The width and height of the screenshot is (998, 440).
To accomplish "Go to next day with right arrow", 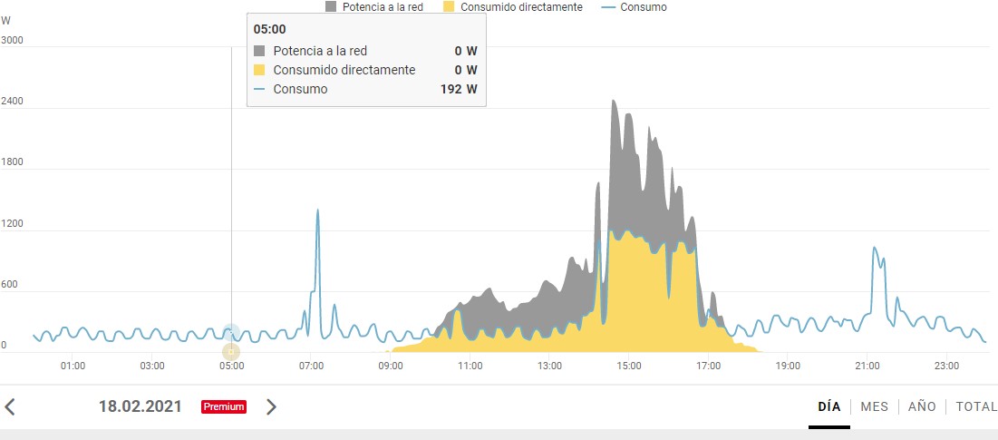I will click(271, 406).
